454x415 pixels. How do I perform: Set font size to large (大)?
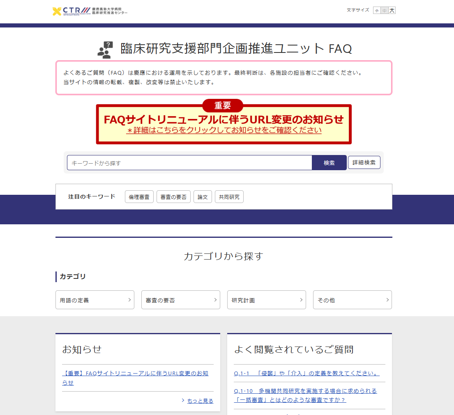392,10
